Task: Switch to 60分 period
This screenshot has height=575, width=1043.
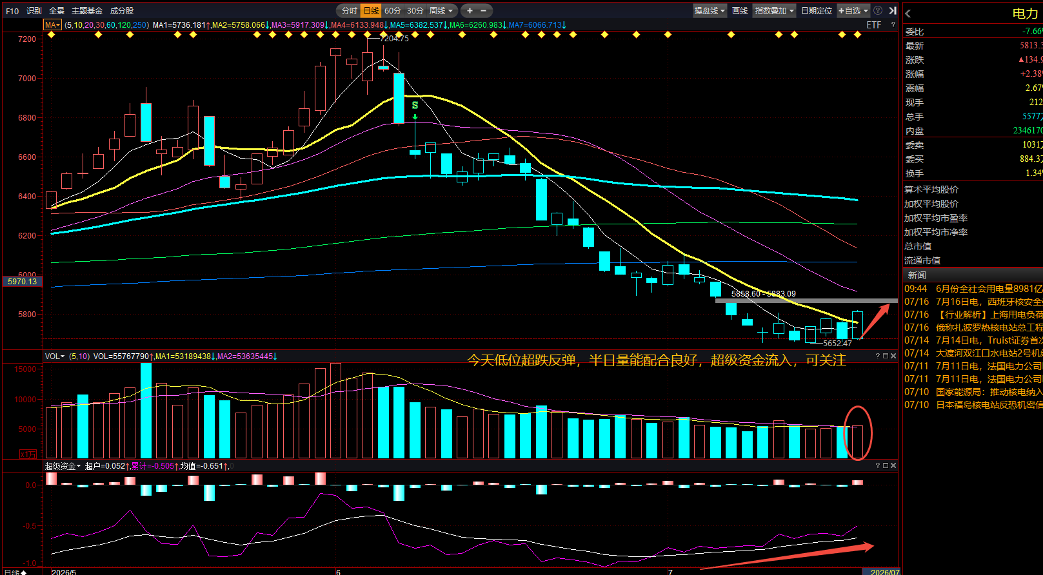Action: tap(393, 10)
